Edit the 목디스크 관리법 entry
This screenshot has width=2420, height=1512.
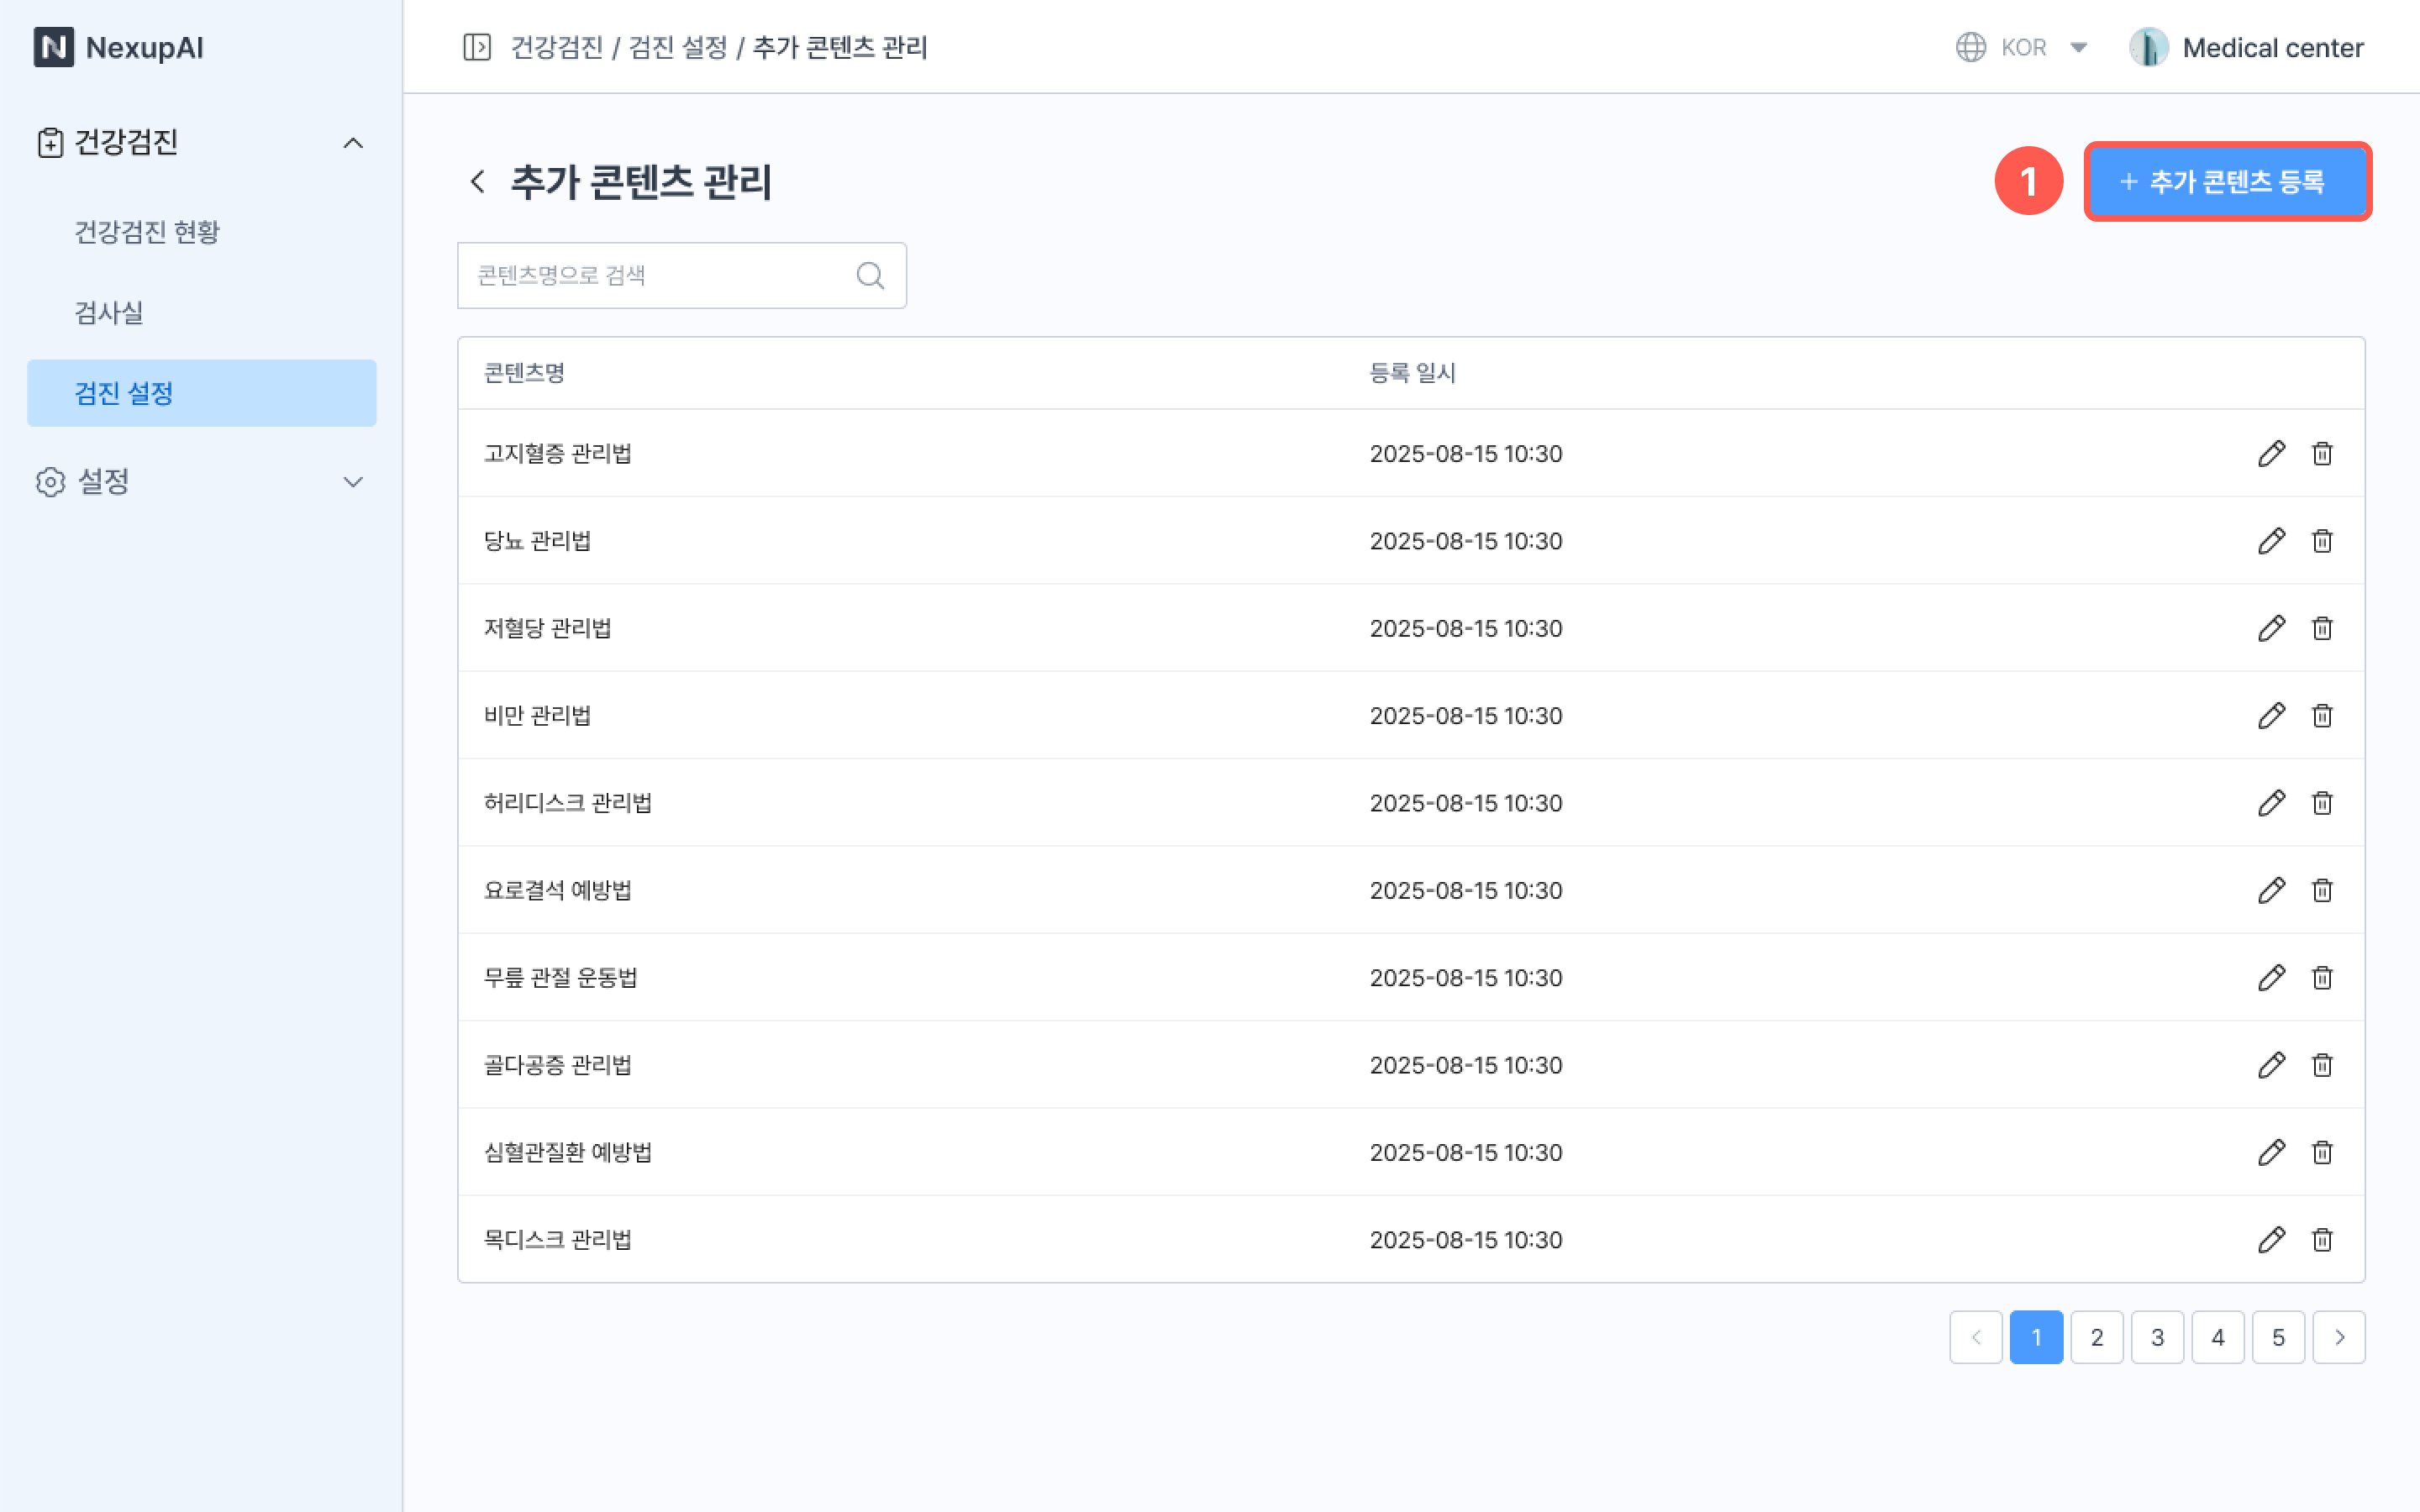2271,1239
